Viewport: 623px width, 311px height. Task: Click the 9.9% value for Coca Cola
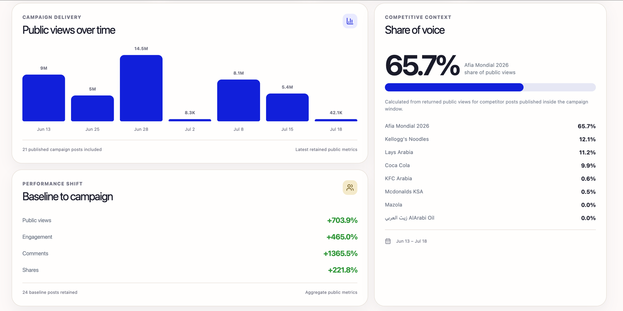(x=588, y=166)
